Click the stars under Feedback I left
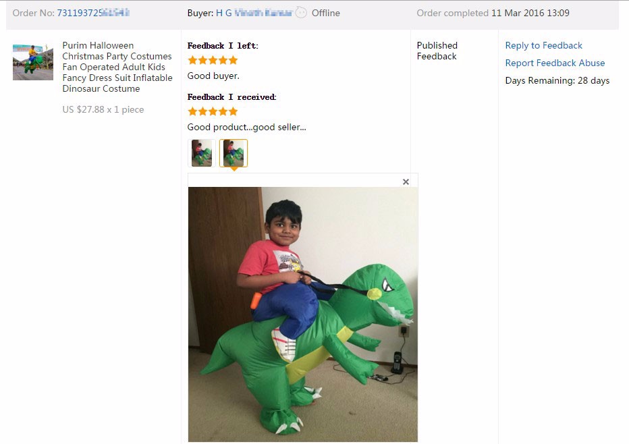The image size is (629, 444). (213, 60)
